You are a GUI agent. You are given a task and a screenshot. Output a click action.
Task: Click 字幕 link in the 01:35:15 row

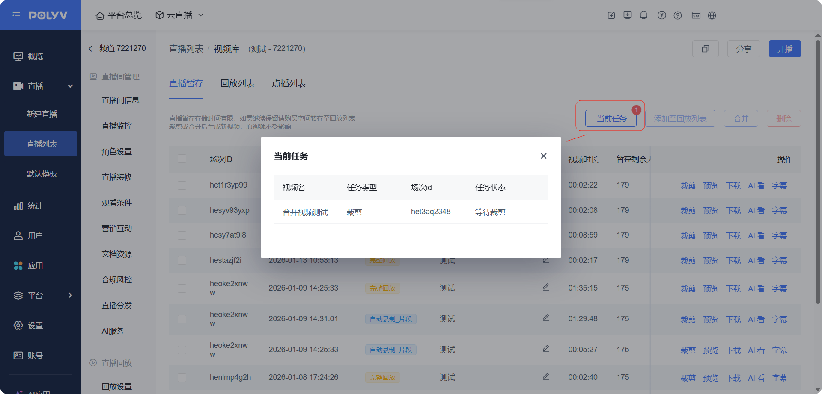(780, 289)
